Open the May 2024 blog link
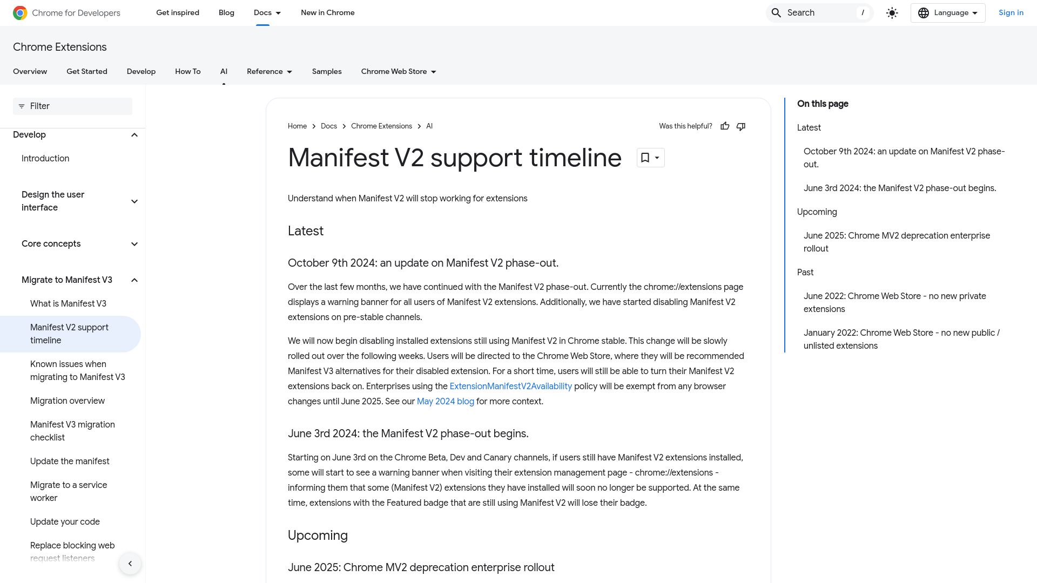 (x=446, y=402)
